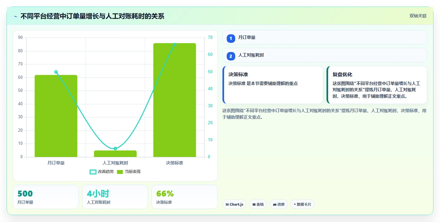Click the 表格 tag icon

pyautogui.click(x=254, y=205)
